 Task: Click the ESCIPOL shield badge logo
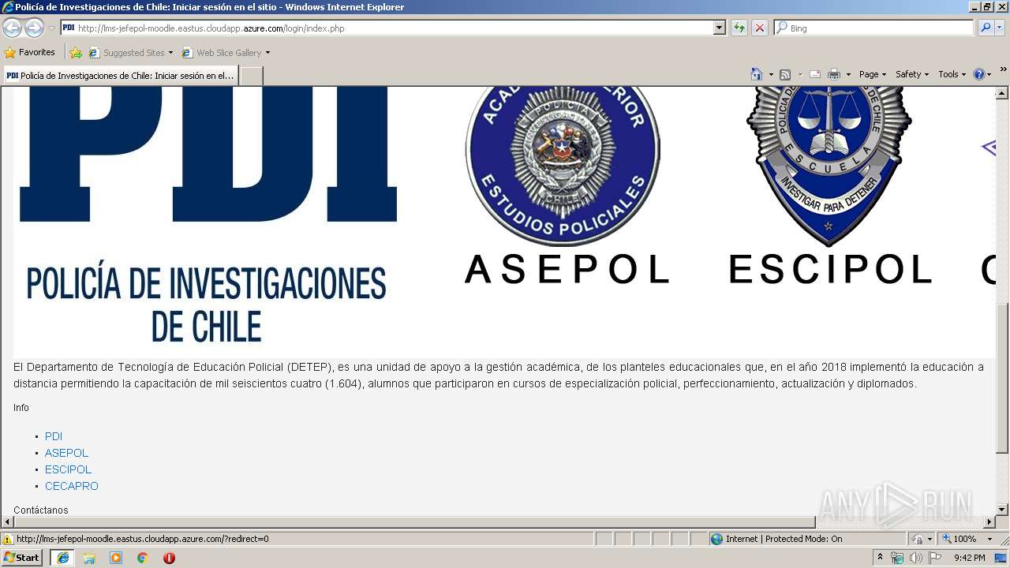tap(829, 166)
